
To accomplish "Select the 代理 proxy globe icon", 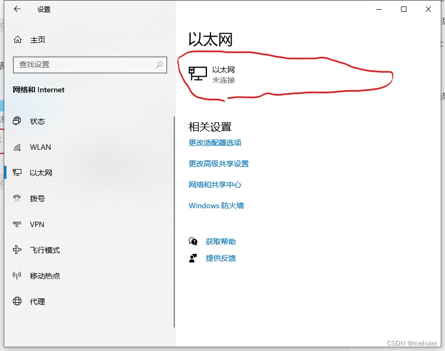I will tap(17, 301).
